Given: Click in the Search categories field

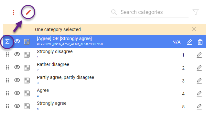Looking at the screenshot, I should click(149, 12).
